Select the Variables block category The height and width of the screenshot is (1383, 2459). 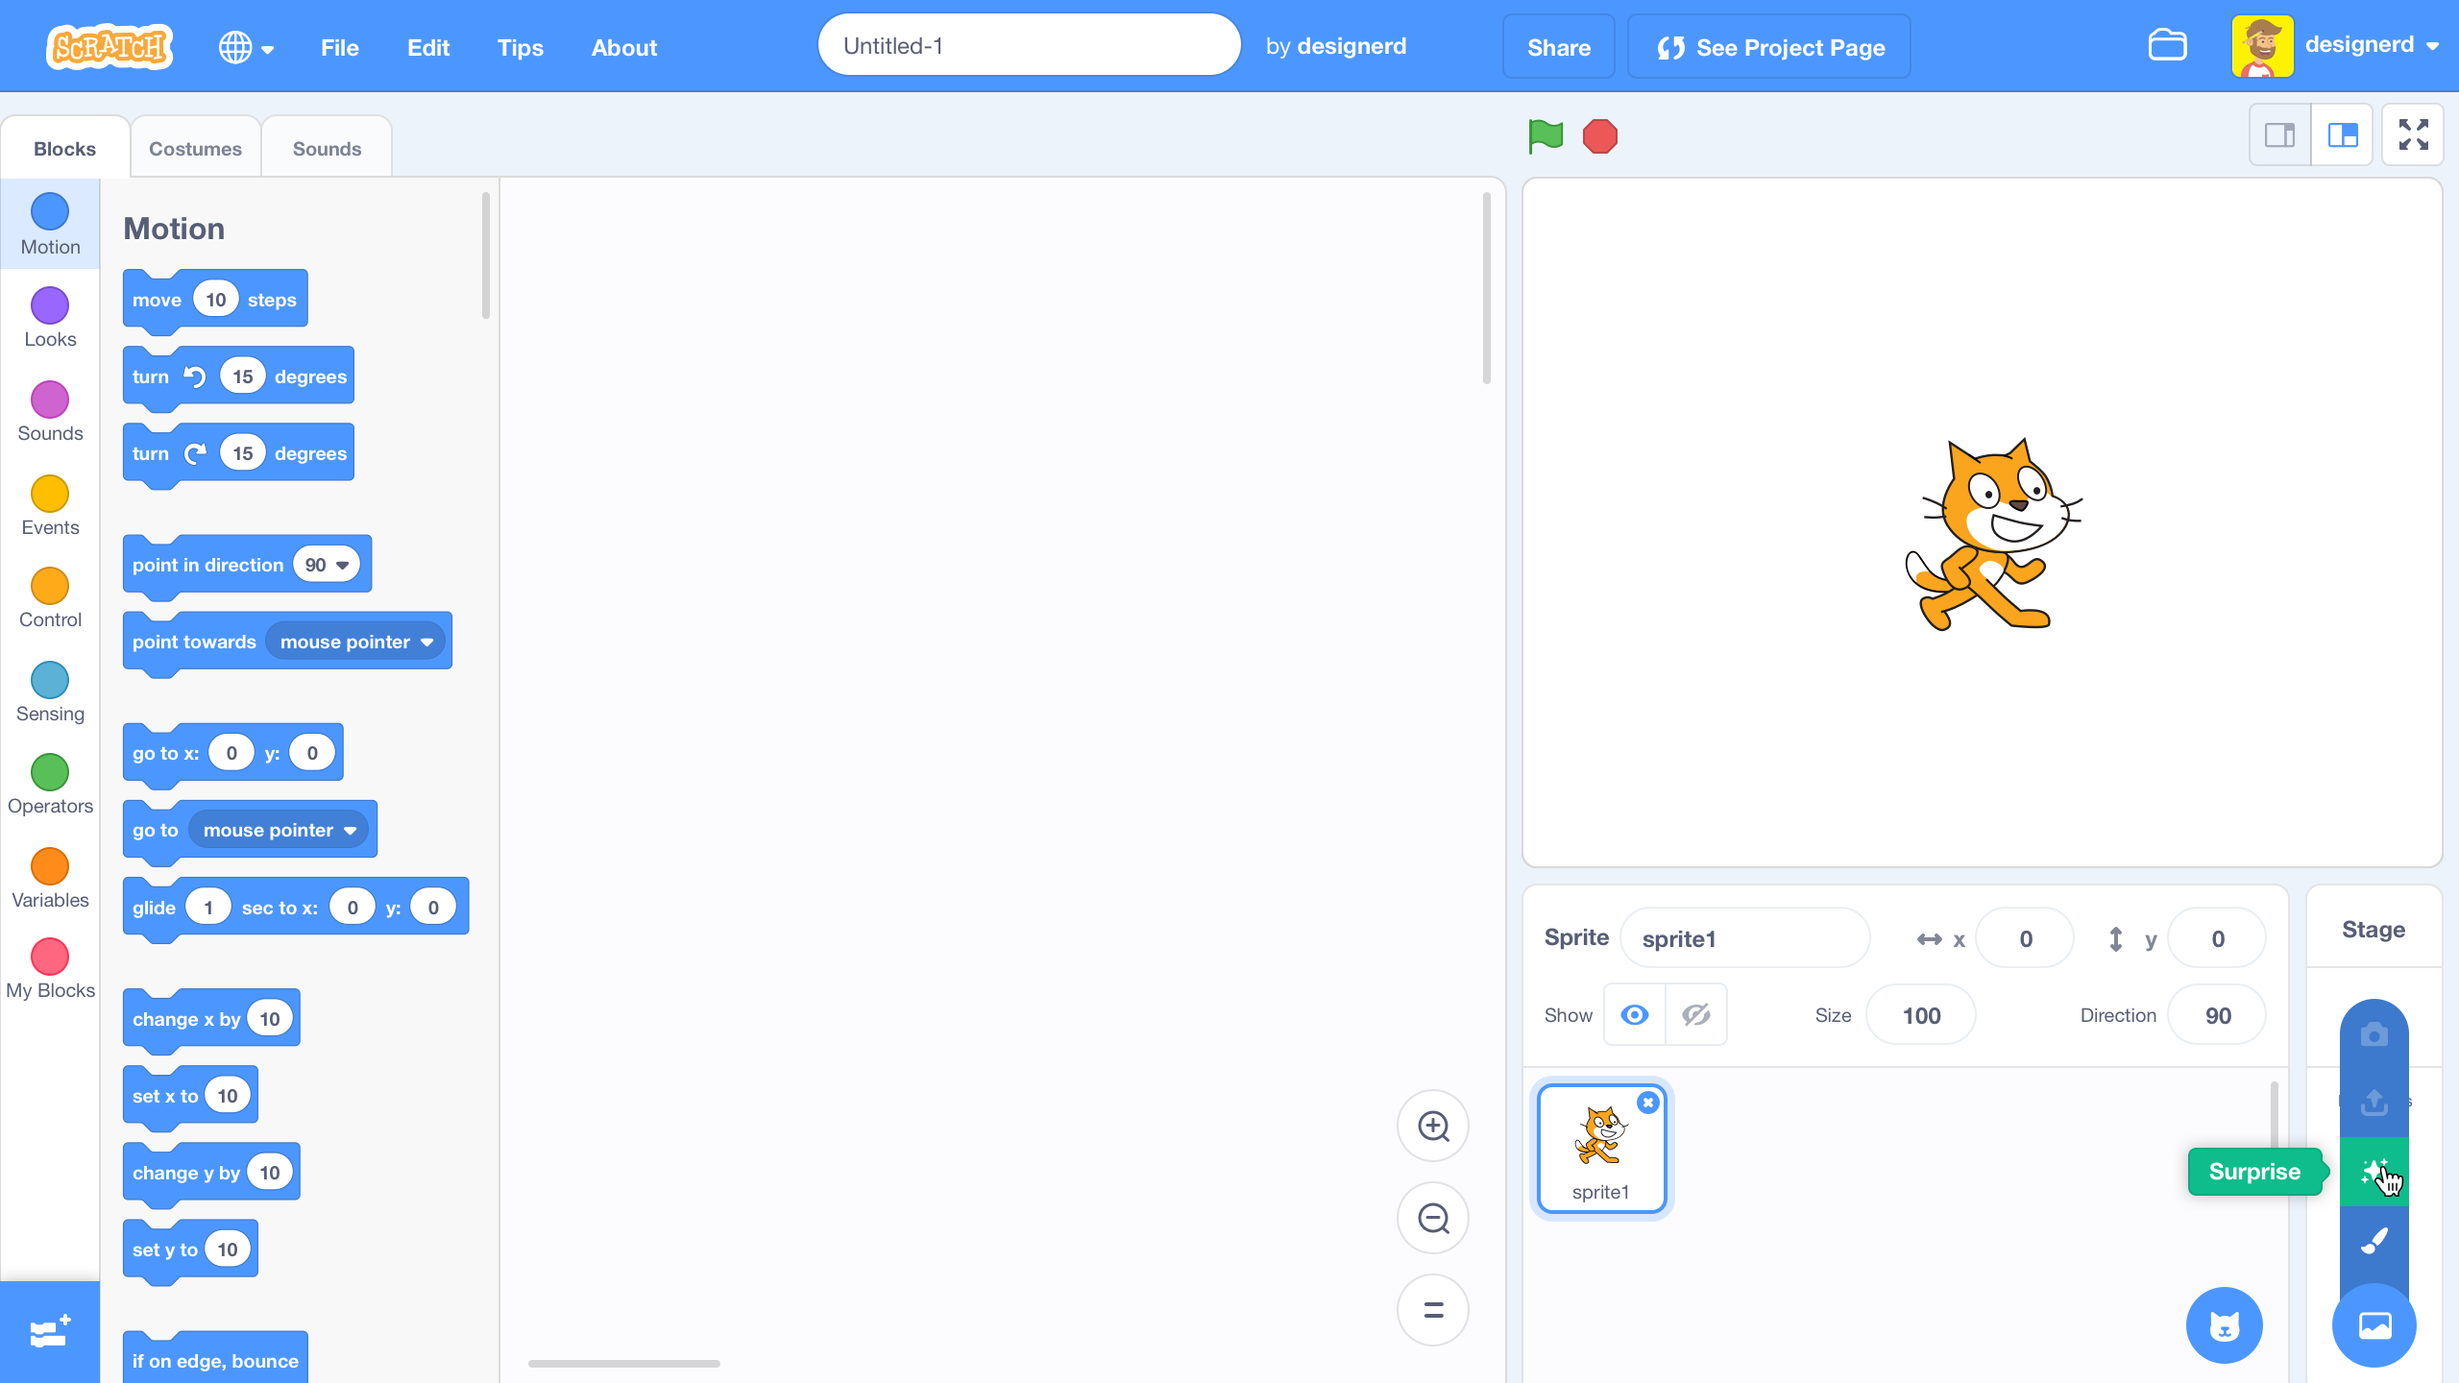point(50,879)
